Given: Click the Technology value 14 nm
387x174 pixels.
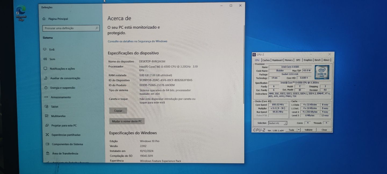Looking at the screenshot, I should click(x=274, y=78).
